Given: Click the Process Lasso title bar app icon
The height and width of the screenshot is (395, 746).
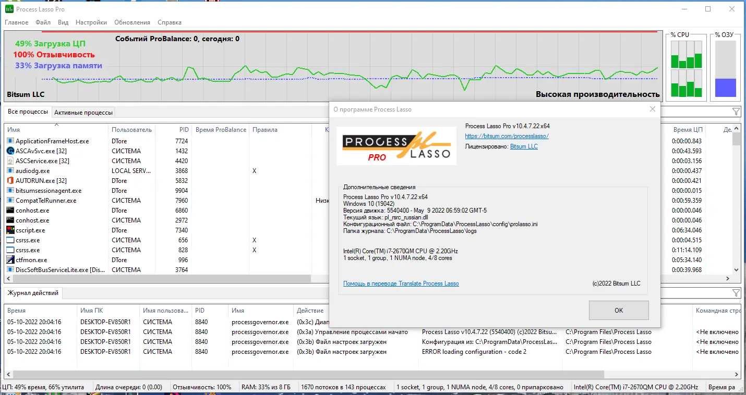Looking at the screenshot, I should (x=9, y=9).
